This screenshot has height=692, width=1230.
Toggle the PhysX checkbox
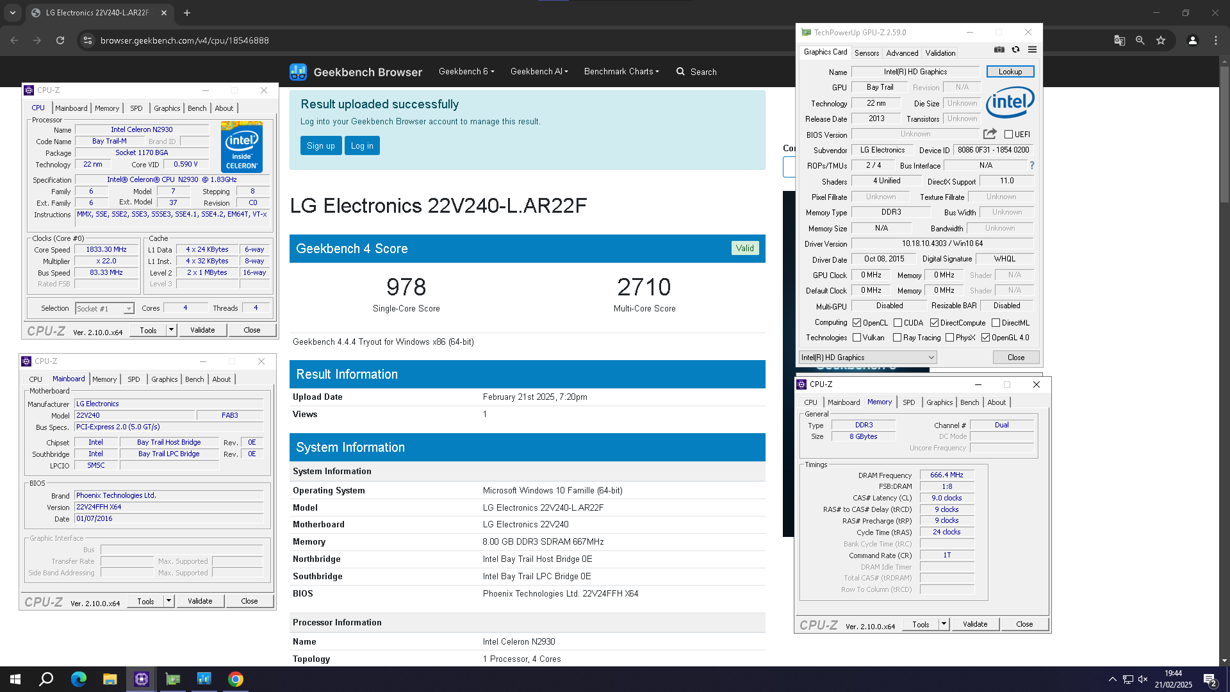(949, 338)
